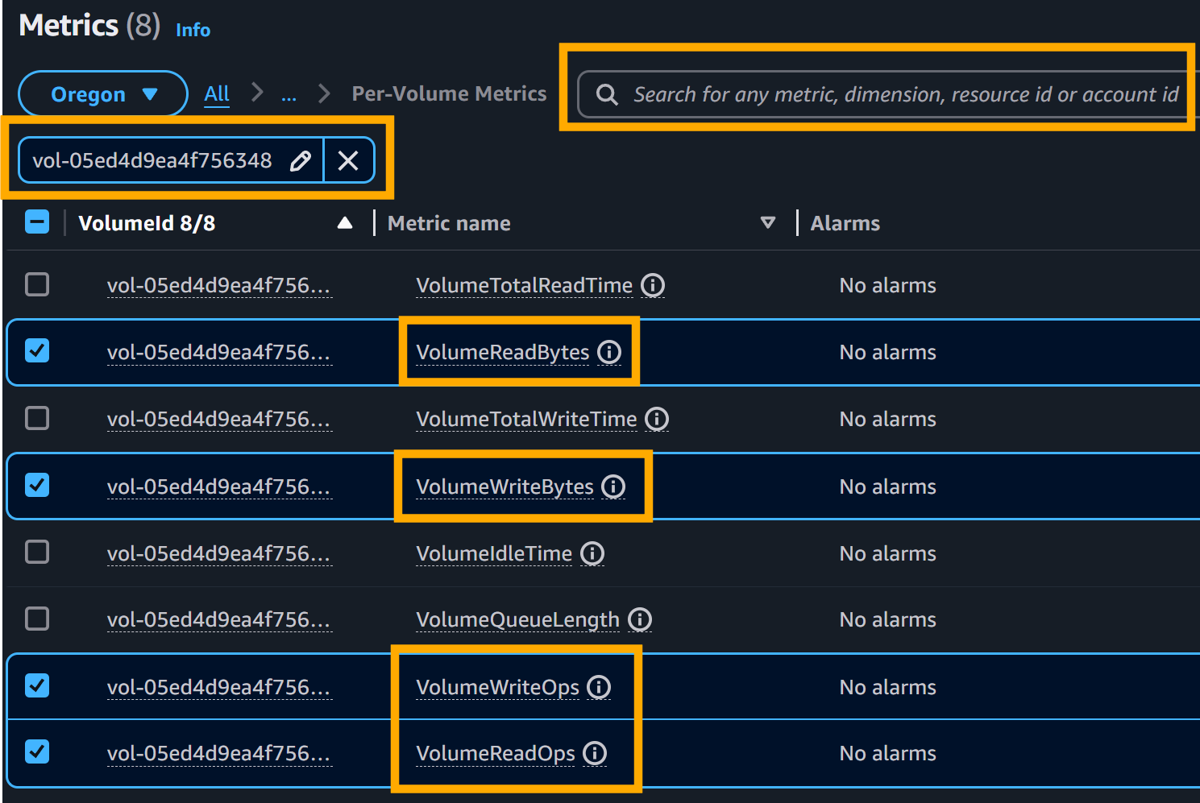Viewport: 1200px width, 803px height.
Task: Open the Info link beside Metrics
Action: pyautogui.click(x=193, y=30)
